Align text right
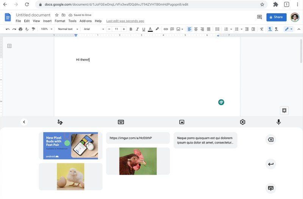 click(x=202, y=29)
